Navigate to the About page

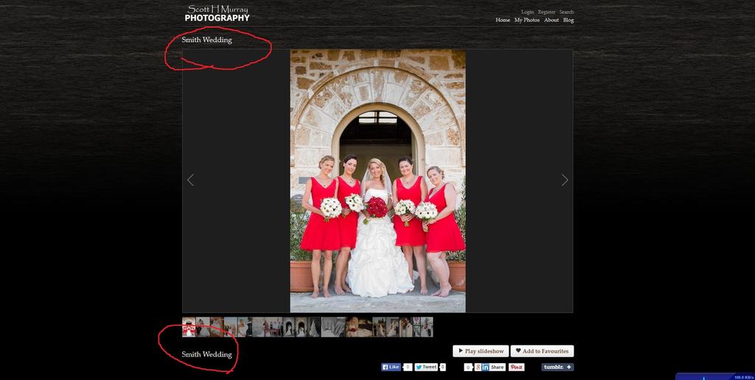point(552,20)
